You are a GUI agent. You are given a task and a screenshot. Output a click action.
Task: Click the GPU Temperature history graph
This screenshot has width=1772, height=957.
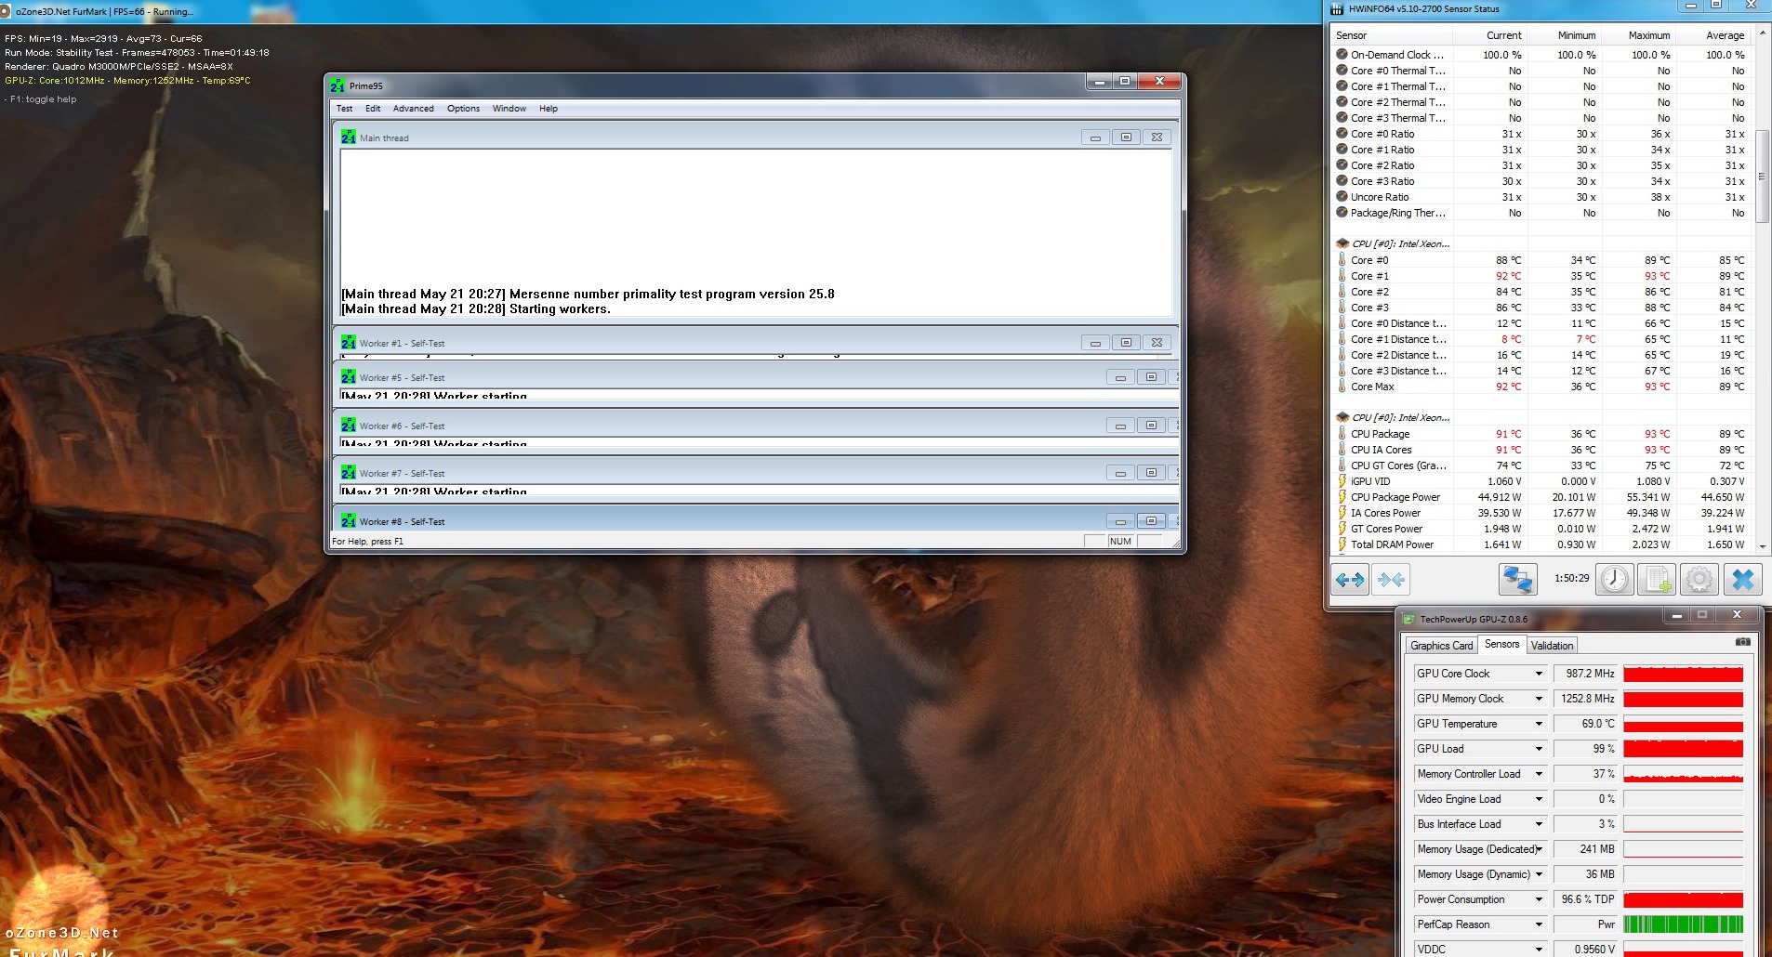point(1683,724)
